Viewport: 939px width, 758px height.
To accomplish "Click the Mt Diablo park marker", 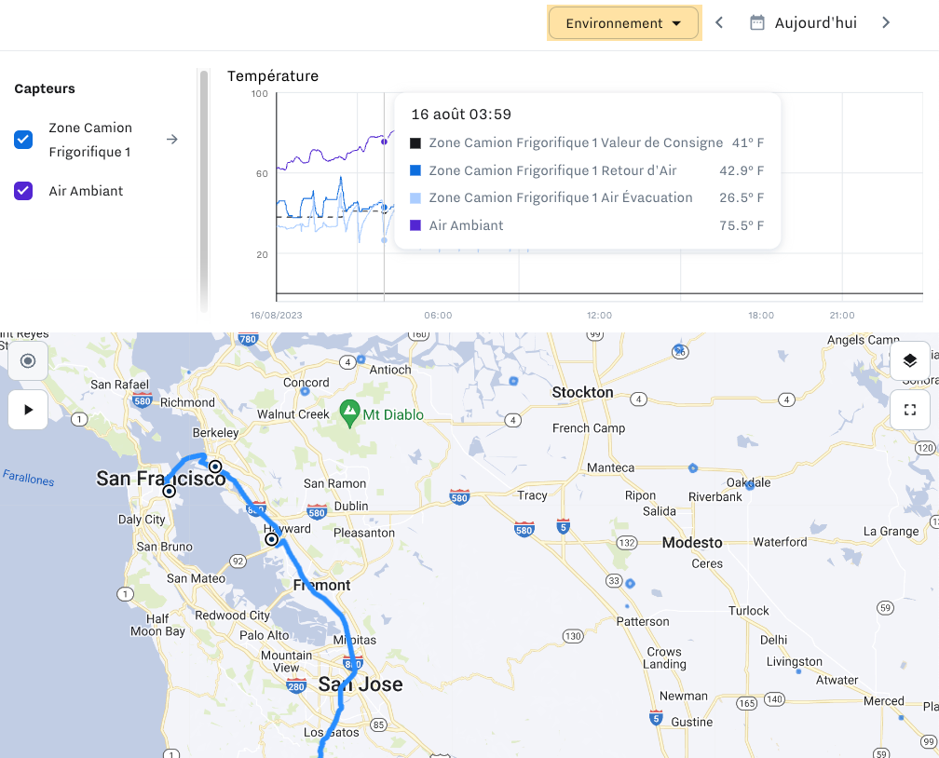I will point(350,411).
